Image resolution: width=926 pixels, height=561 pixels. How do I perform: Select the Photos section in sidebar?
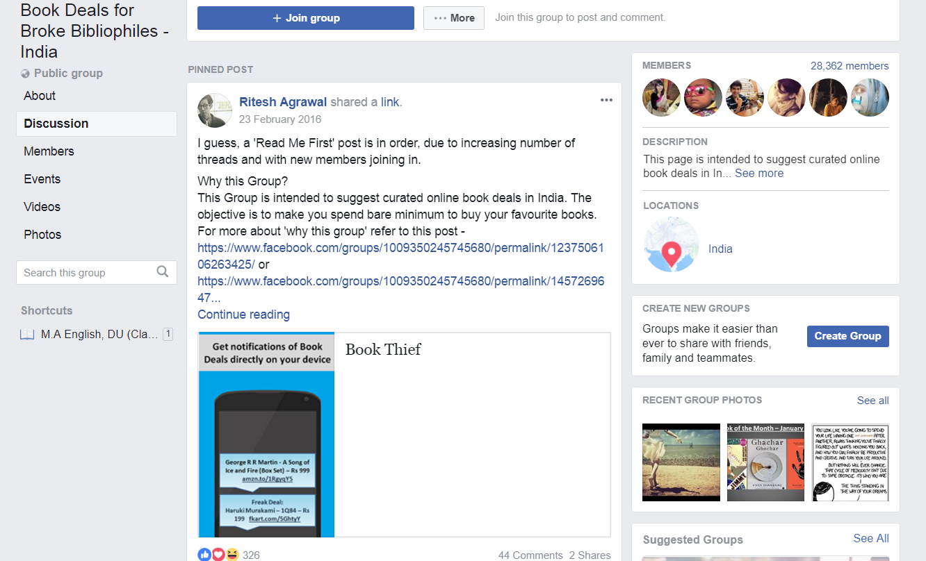pyautogui.click(x=42, y=235)
